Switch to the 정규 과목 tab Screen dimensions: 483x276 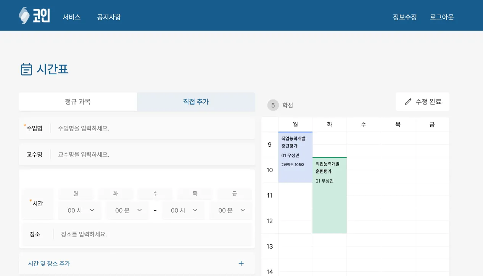(78, 102)
